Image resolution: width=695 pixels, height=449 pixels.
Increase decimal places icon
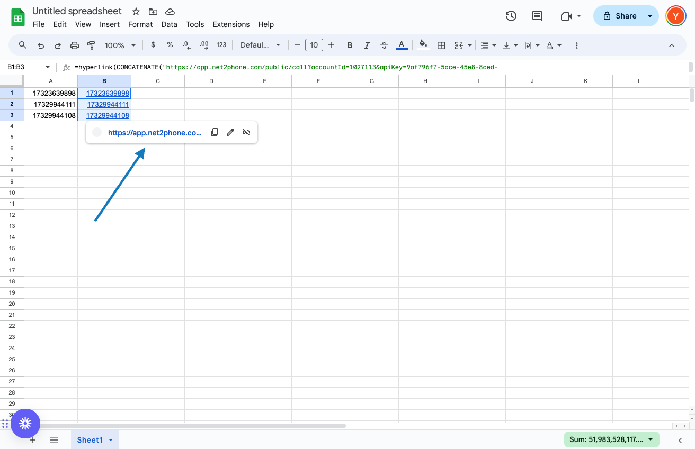(x=204, y=45)
